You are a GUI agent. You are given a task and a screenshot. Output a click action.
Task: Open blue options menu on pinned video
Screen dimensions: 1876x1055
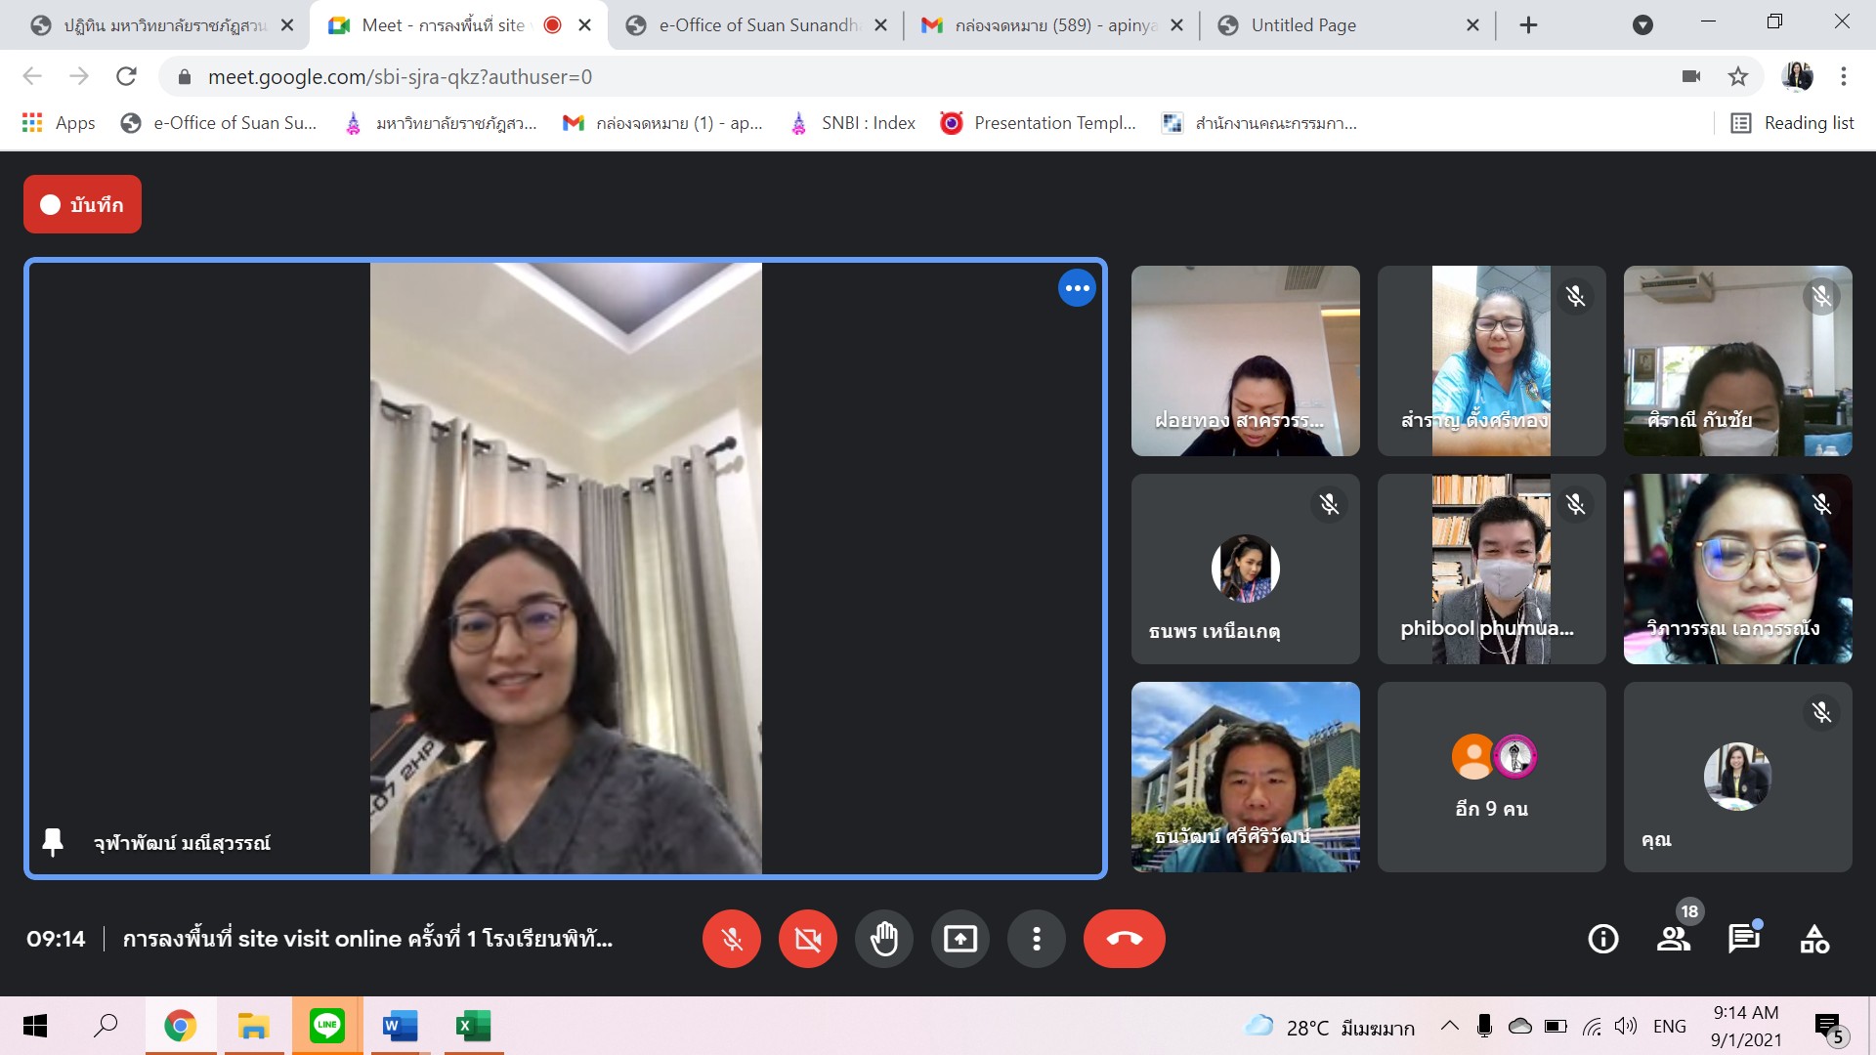(1077, 288)
